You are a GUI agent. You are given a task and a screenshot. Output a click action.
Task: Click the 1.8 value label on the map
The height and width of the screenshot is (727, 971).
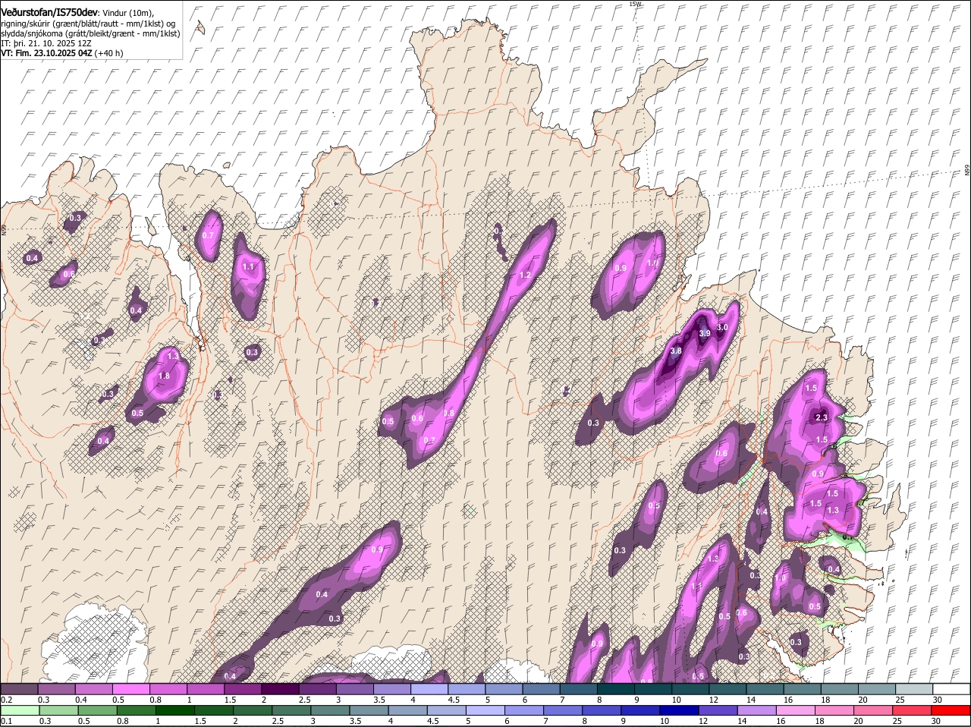tap(164, 376)
